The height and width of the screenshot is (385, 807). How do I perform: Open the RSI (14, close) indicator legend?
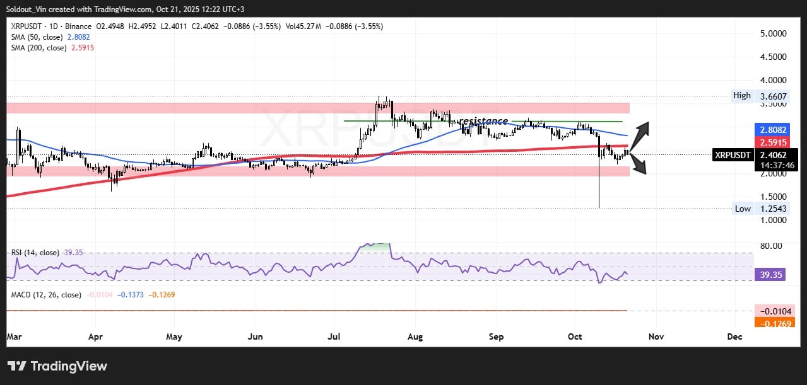[x=36, y=253]
